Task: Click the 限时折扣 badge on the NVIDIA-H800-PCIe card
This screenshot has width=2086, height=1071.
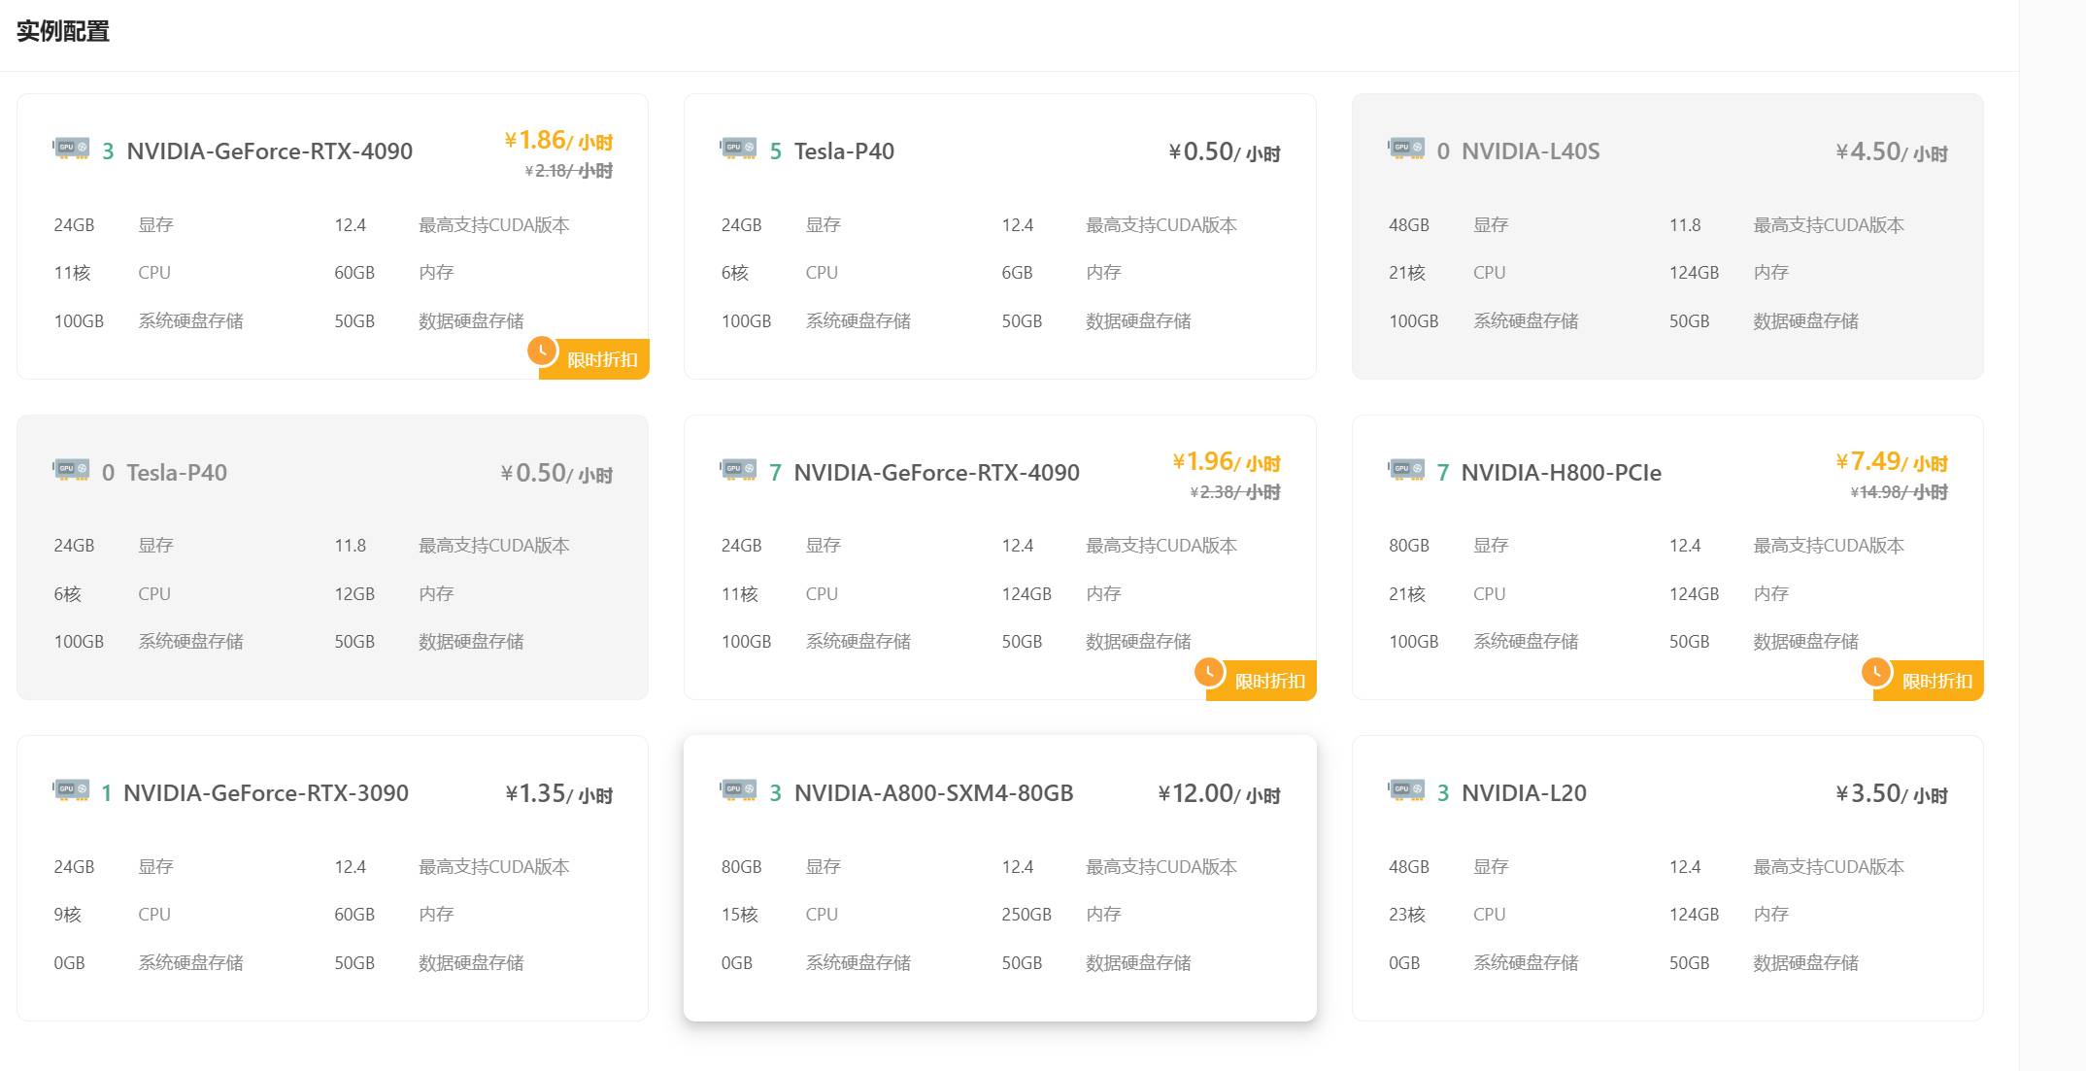Action: (x=1929, y=681)
